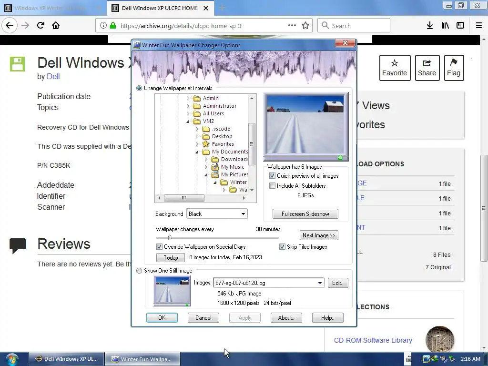Image resolution: width=488 pixels, height=366 pixels.
Task: Open Firefox library icon
Action: (445, 26)
